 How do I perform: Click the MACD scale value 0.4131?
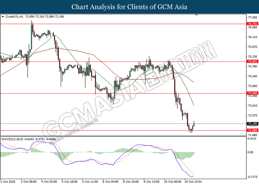pyautogui.click(x=252, y=139)
